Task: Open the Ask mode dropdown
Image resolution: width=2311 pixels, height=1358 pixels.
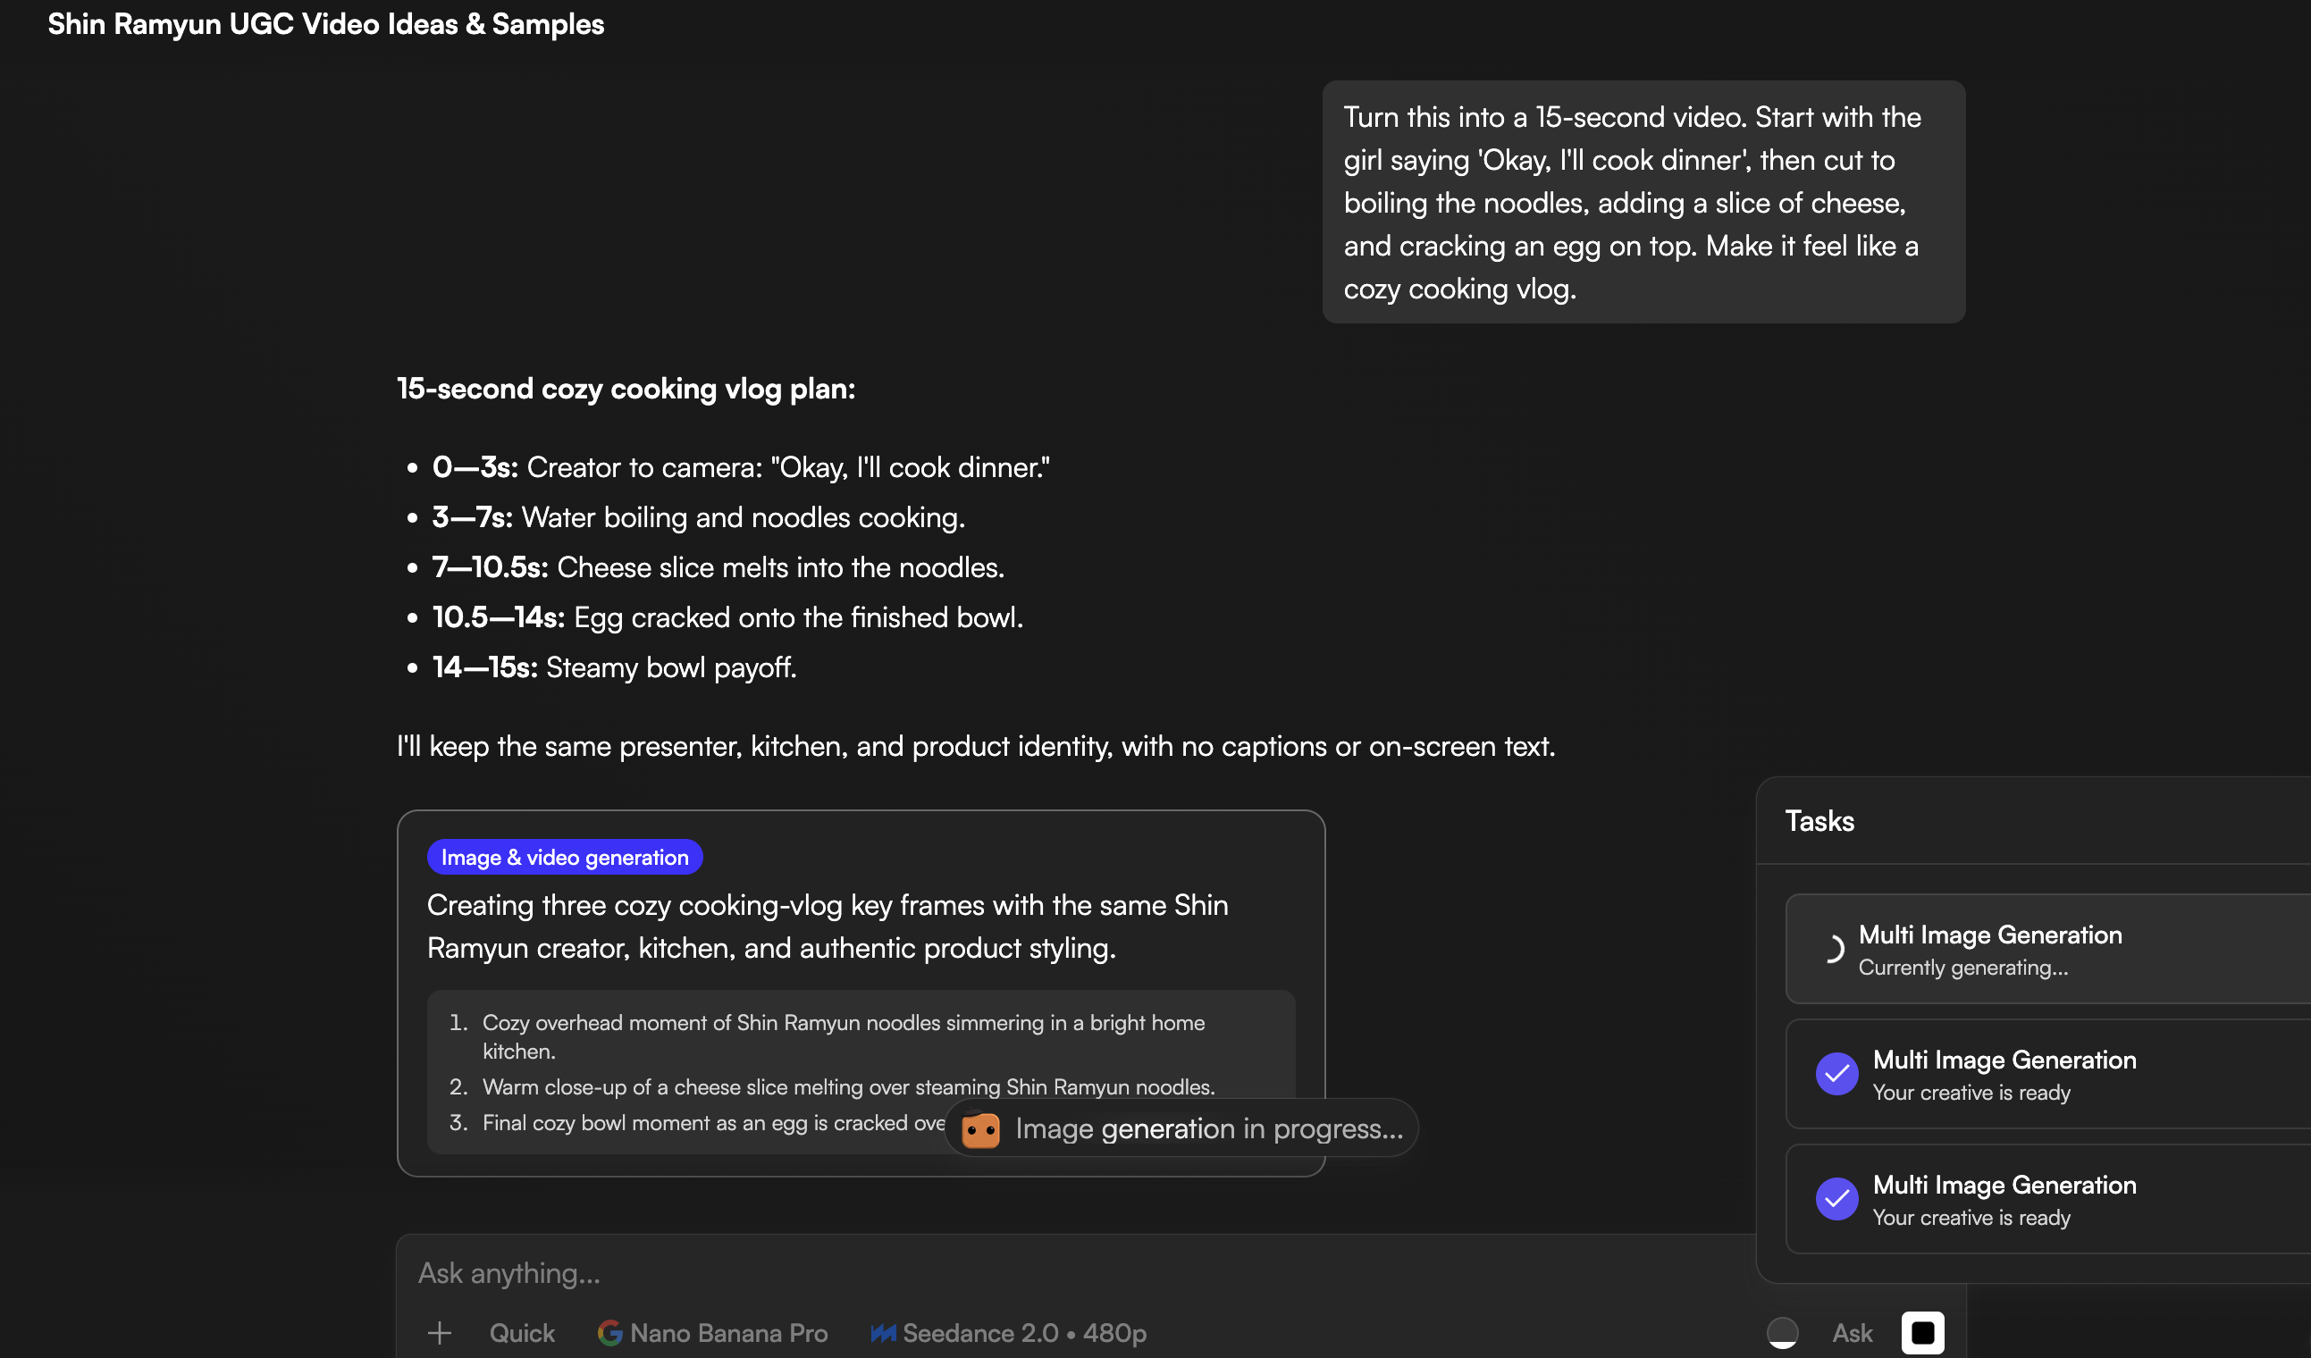Action: [1853, 1332]
